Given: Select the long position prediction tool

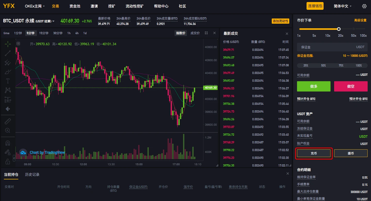Looking at the screenshot, I should 8,99.
